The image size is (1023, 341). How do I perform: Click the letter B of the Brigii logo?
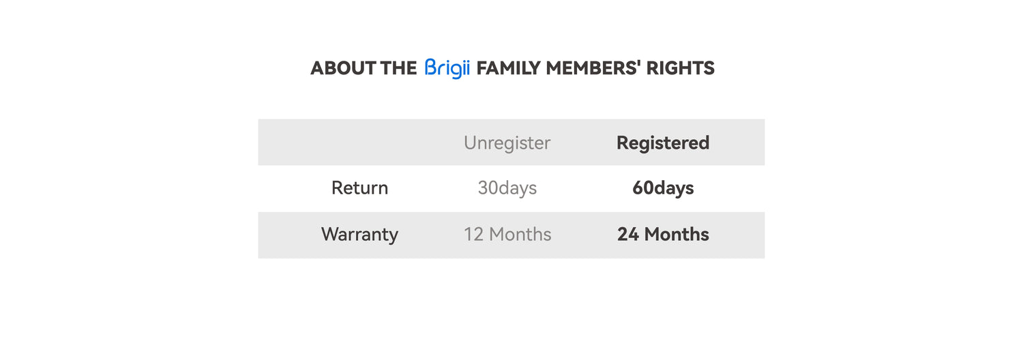[x=430, y=67]
